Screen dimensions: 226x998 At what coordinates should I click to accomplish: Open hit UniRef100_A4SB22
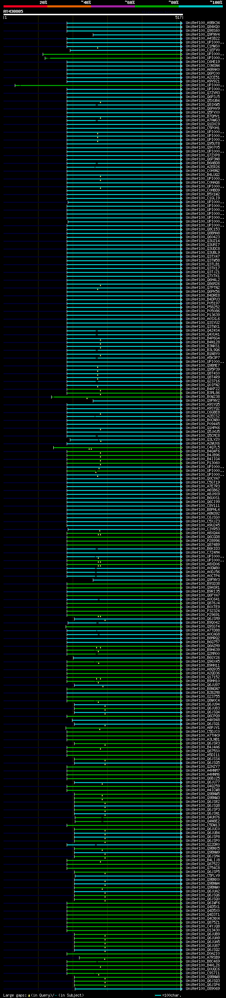point(203,38)
